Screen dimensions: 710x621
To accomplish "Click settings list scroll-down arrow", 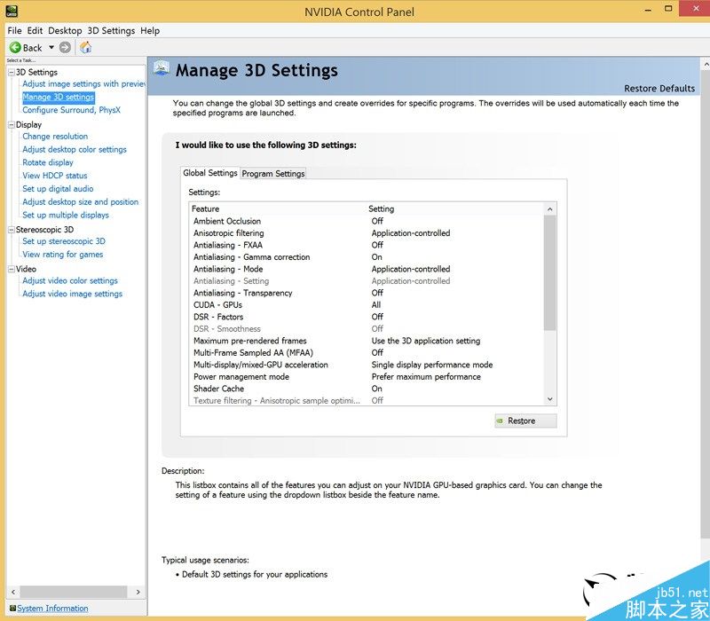I will tap(549, 399).
